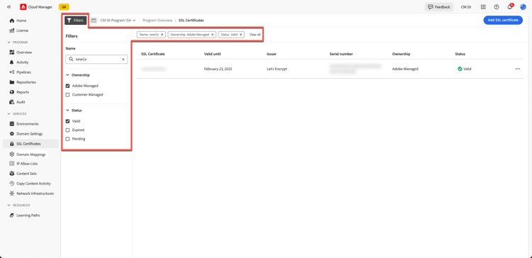Open the help question-mark icon
Image resolution: width=532 pixels, height=258 pixels.
497,7
